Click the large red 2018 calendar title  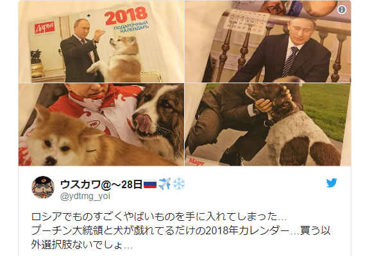pyautogui.click(x=126, y=15)
